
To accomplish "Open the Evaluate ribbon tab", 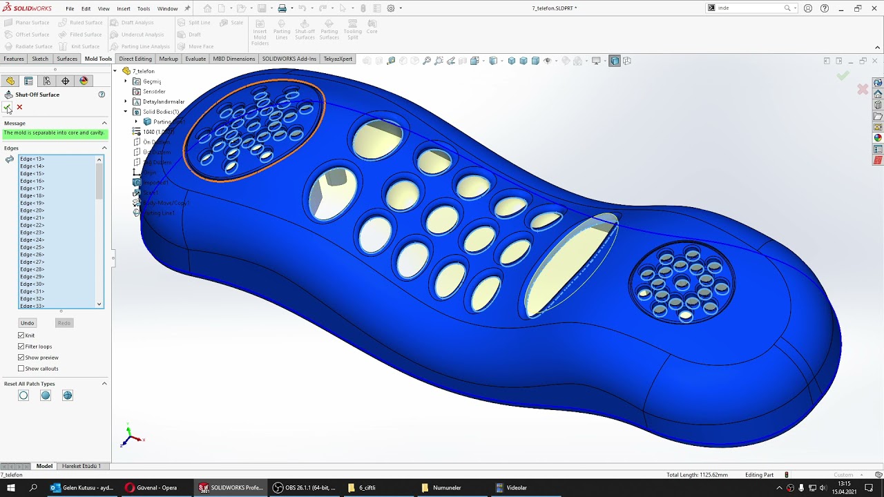I will pos(195,59).
